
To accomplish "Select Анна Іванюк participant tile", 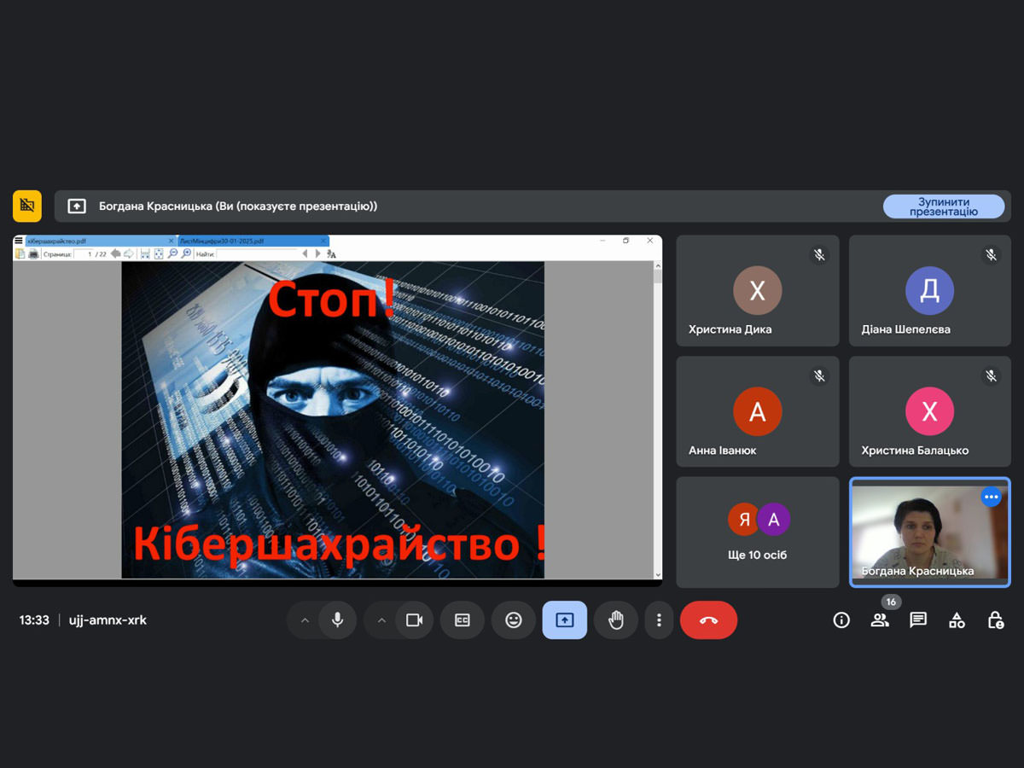I will pos(758,411).
